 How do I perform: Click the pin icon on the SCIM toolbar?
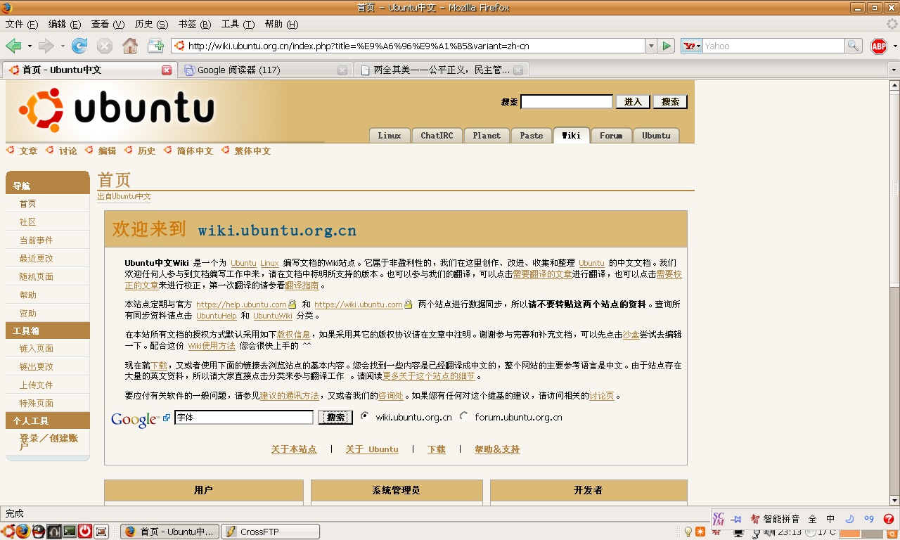(x=736, y=519)
